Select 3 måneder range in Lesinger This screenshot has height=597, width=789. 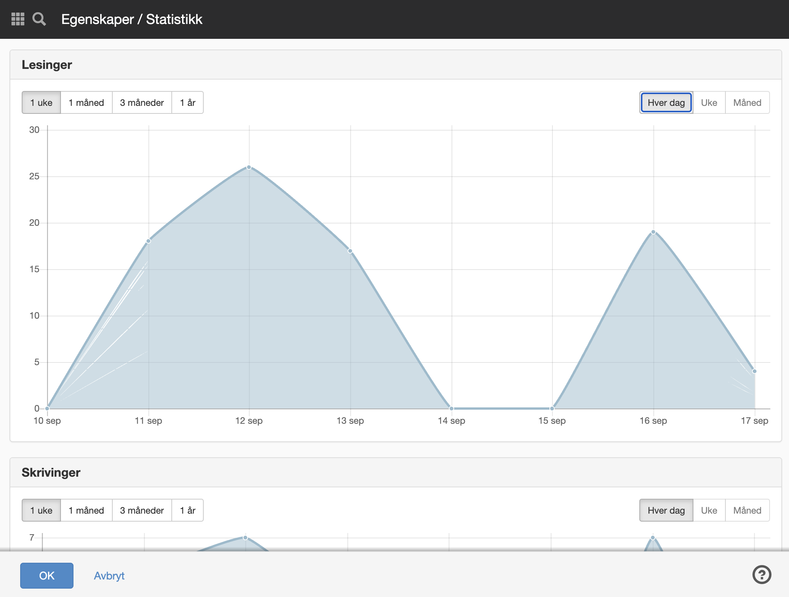point(142,102)
